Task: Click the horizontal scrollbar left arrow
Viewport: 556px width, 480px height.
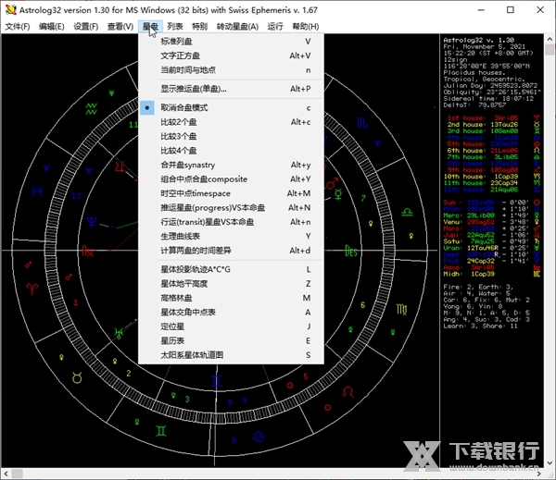Action: tap(6, 474)
